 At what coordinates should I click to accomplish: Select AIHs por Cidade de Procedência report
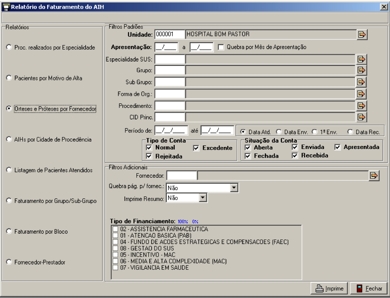click(x=9, y=139)
